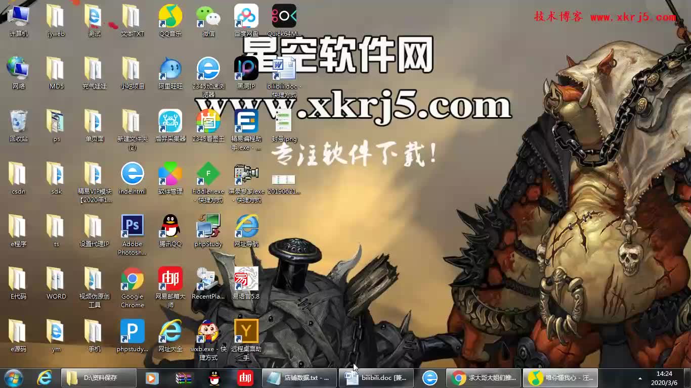The height and width of the screenshot is (388, 691).
Task: Open the bilibili.doc desktop shortcut
Action: tap(284, 77)
